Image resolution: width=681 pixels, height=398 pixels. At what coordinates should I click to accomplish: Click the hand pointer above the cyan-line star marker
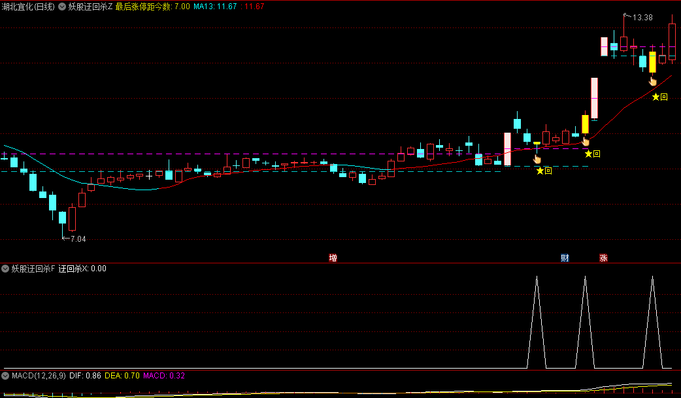click(537, 159)
